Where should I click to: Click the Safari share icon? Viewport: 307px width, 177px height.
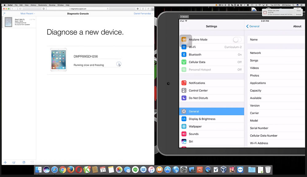tap(143, 9)
